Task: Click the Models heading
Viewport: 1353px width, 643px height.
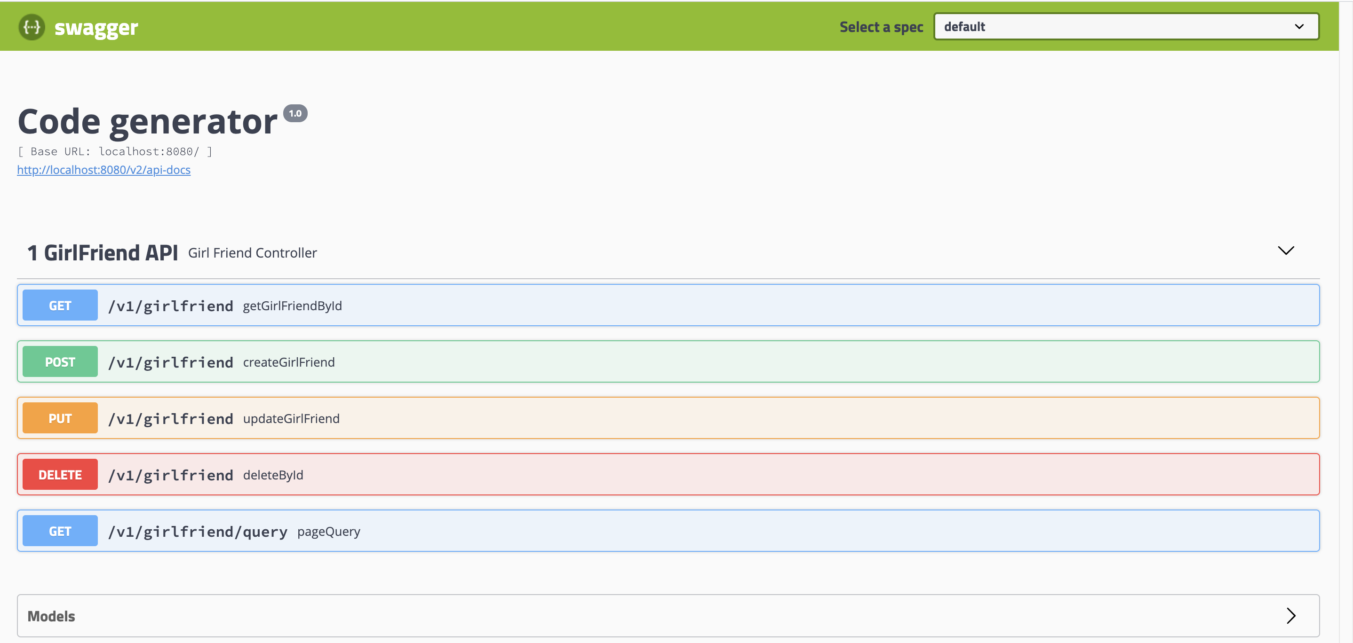Action: tap(51, 616)
